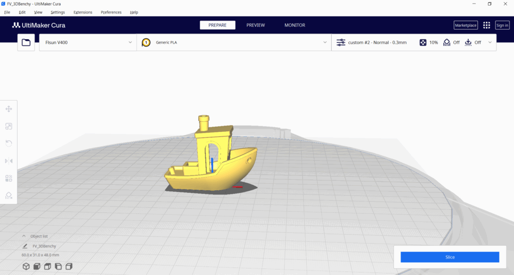Viewport: 514px width, 275px height.
Task: Open the Marketplace
Action: tap(465, 25)
